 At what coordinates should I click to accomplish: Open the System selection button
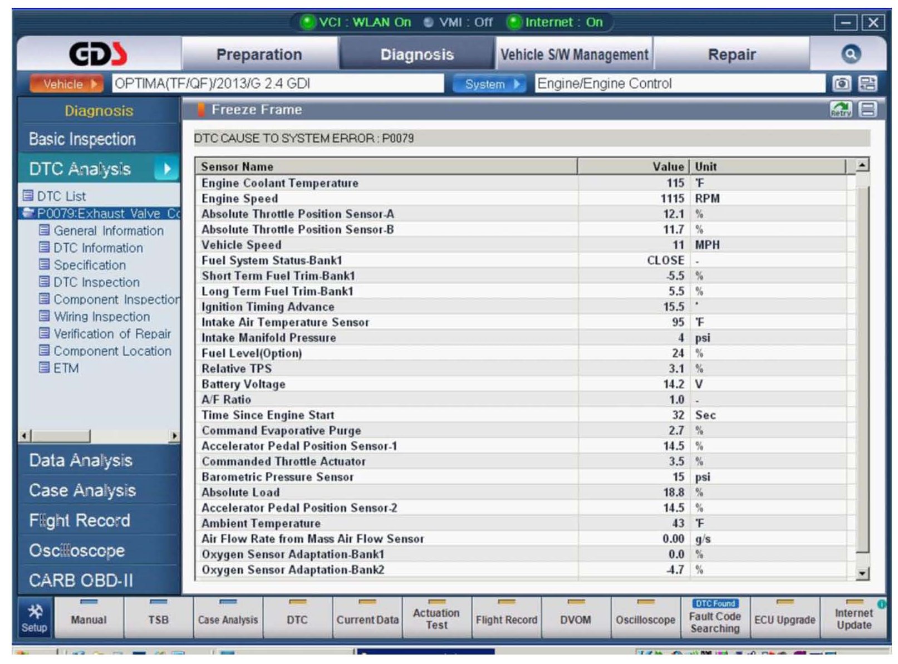tap(489, 84)
